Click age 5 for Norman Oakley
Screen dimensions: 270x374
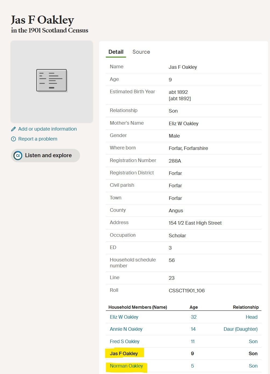coord(192,366)
